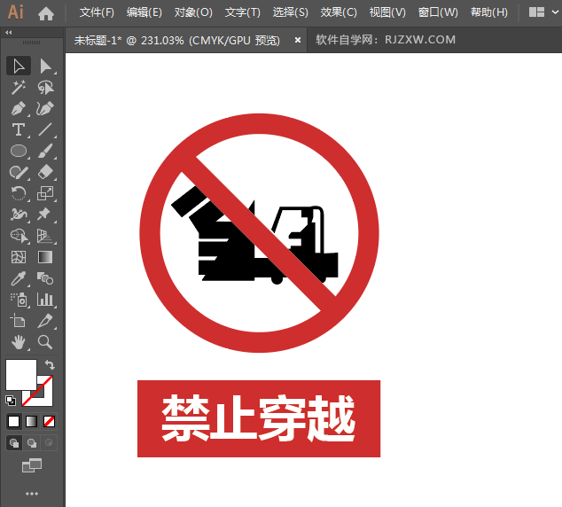This screenshot has height=507, width=562.
Task: Open the 帮助(H) menu
Action: [x=489, y=12]
